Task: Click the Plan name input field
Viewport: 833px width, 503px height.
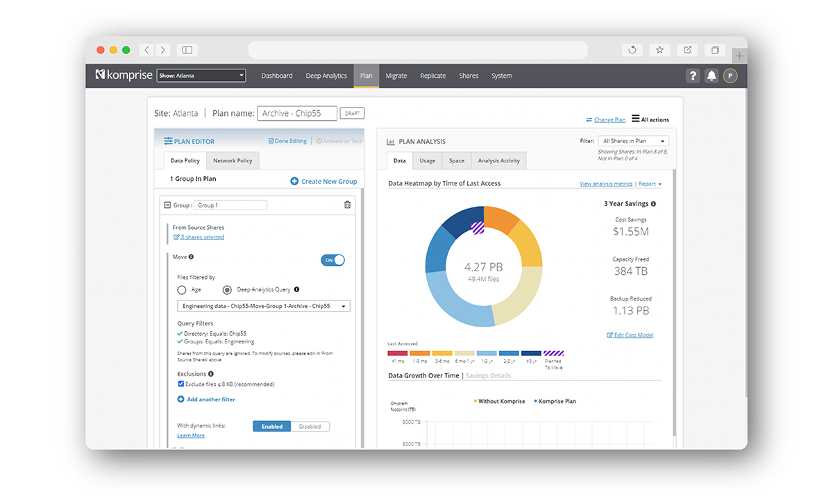Action: [297, 113]
